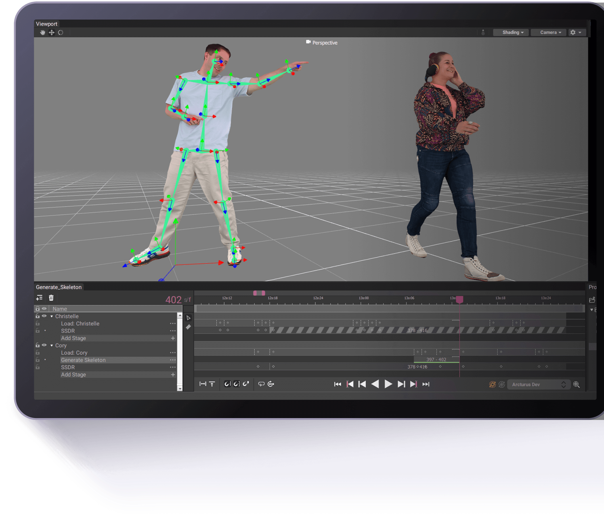Play the timeline in reverse

375,384
